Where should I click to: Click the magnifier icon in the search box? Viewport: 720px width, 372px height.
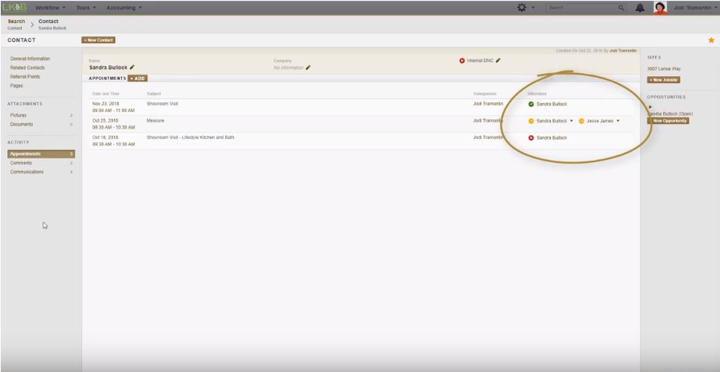coord(621,7)
